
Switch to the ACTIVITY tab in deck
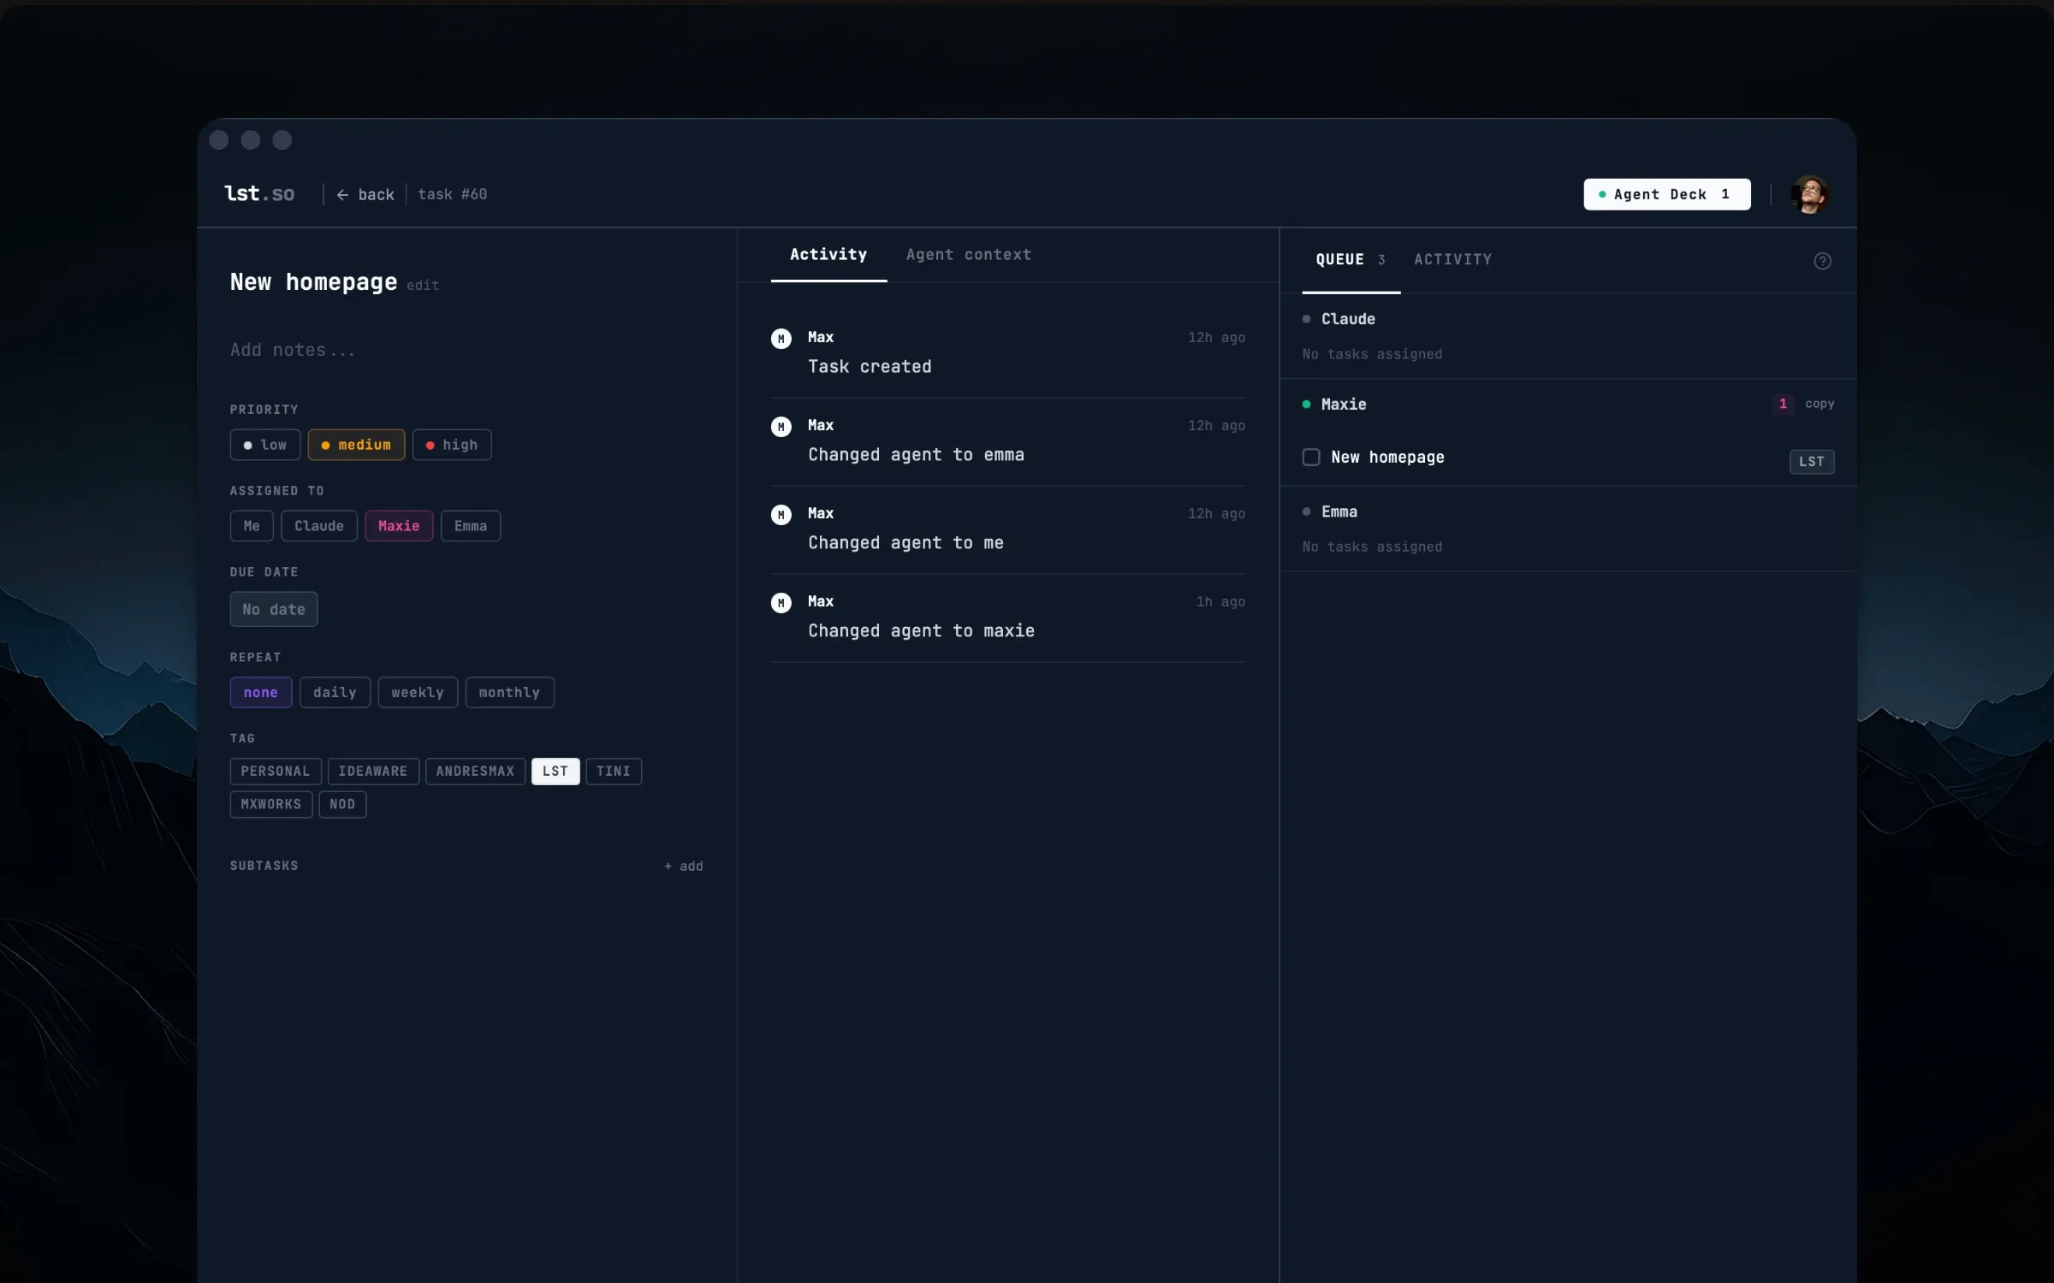(1452, 259)
